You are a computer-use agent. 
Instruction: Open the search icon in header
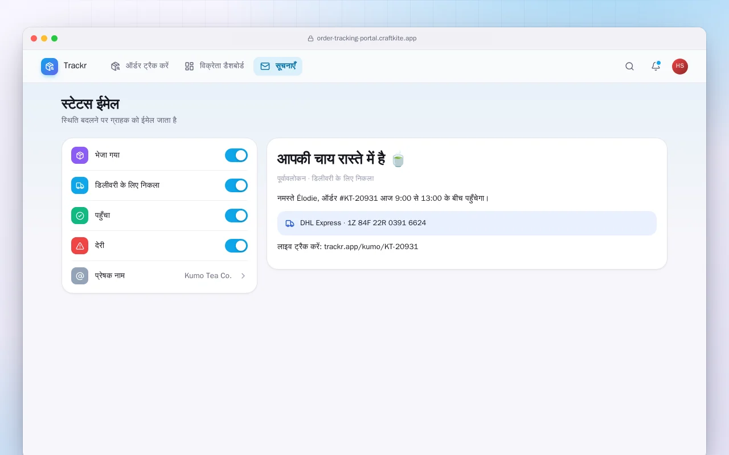[x=629, y=67]
